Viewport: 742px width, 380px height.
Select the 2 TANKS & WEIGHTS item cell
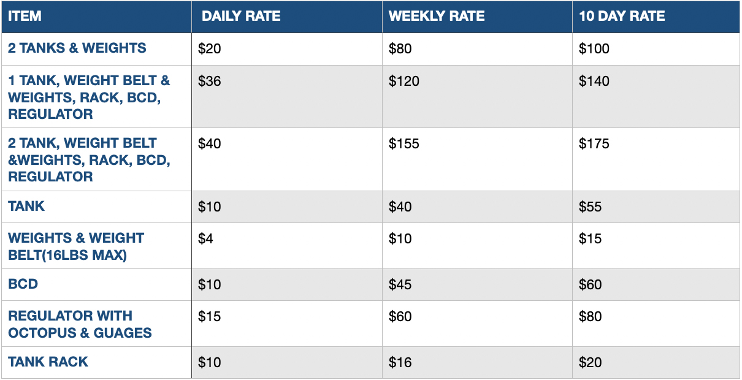[77, 48]
